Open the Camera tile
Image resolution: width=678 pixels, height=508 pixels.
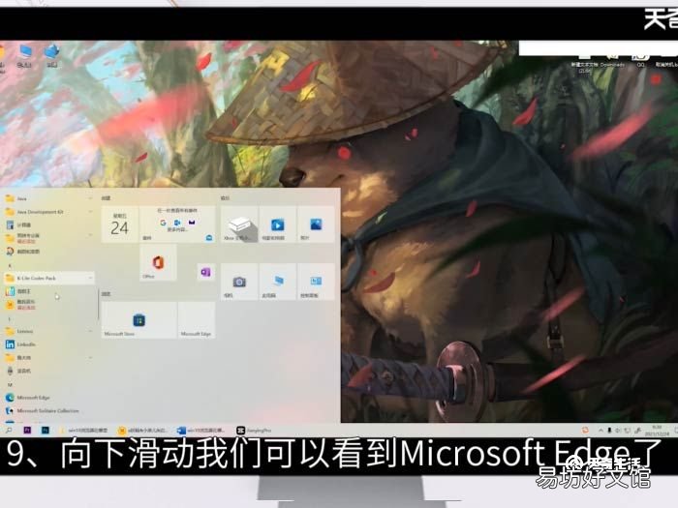pyautogui.click(x=239, y=282)
